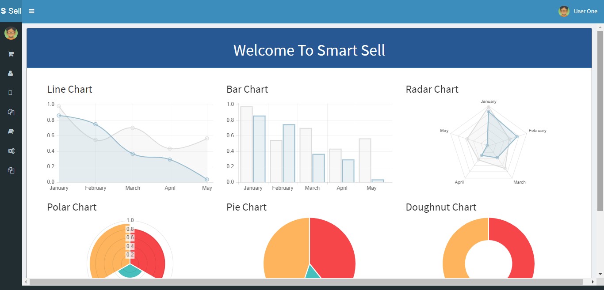604x290 pixels.
Task: Open the settings gears icon in the sidebar
Action: tap(11, 151)
